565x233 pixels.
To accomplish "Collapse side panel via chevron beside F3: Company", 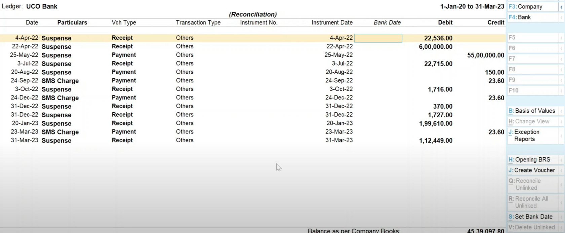I will [561, 7].
